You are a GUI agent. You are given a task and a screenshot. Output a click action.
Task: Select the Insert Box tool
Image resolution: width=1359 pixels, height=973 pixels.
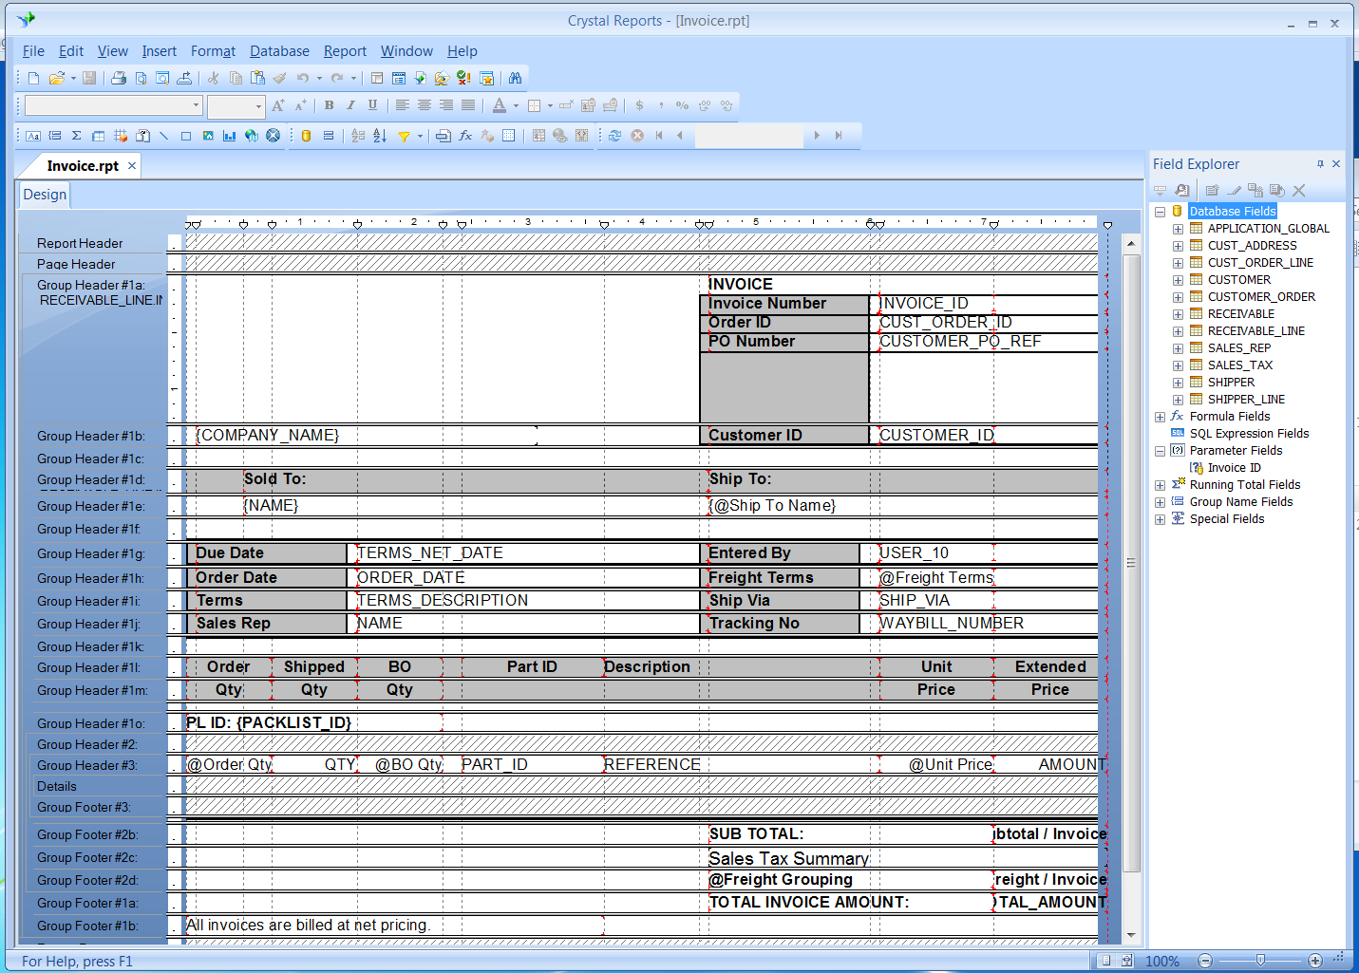point(186,136)
